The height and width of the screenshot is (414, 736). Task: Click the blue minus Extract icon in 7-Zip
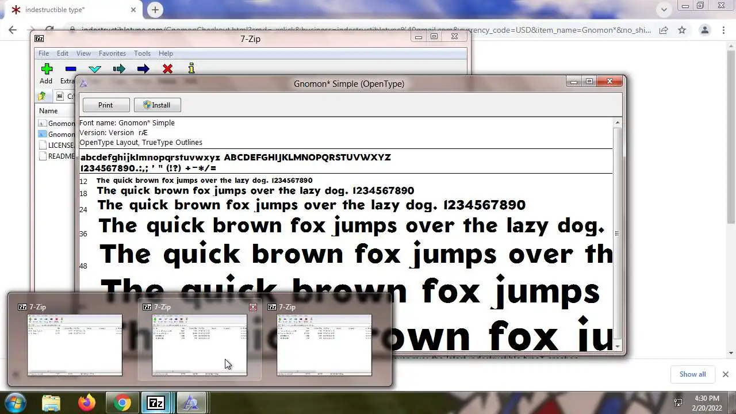(x=71, y=69)
